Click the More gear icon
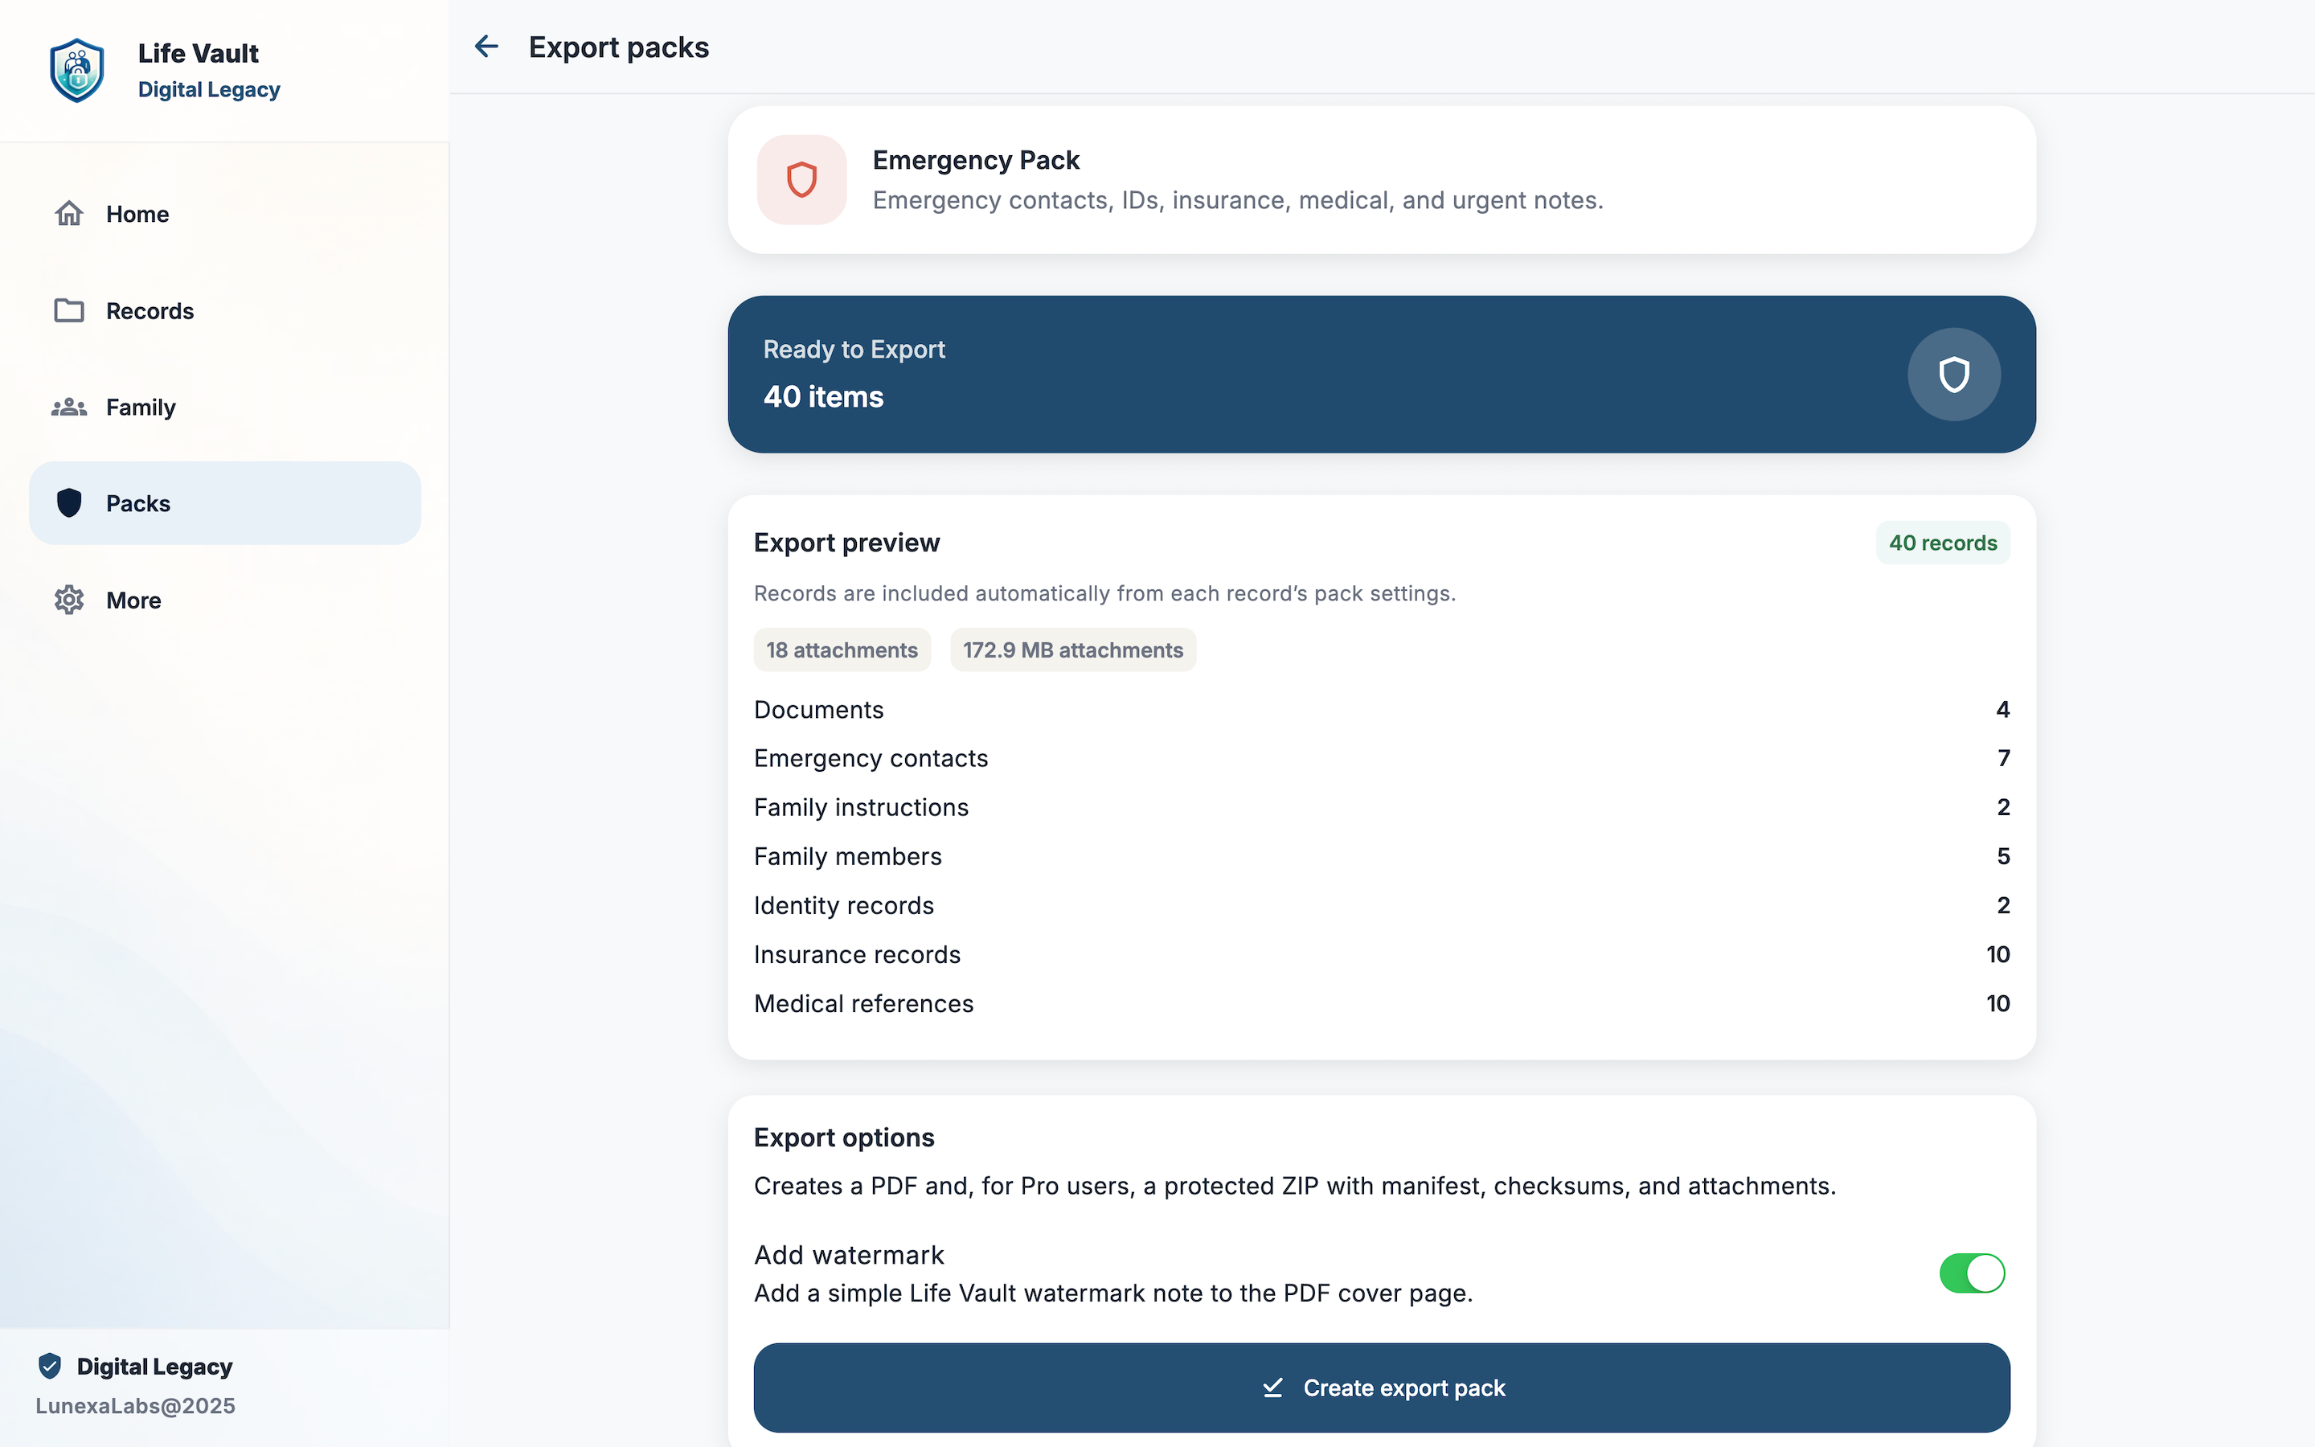Viewport: 2315px width, 1447px height. (69, 600)
